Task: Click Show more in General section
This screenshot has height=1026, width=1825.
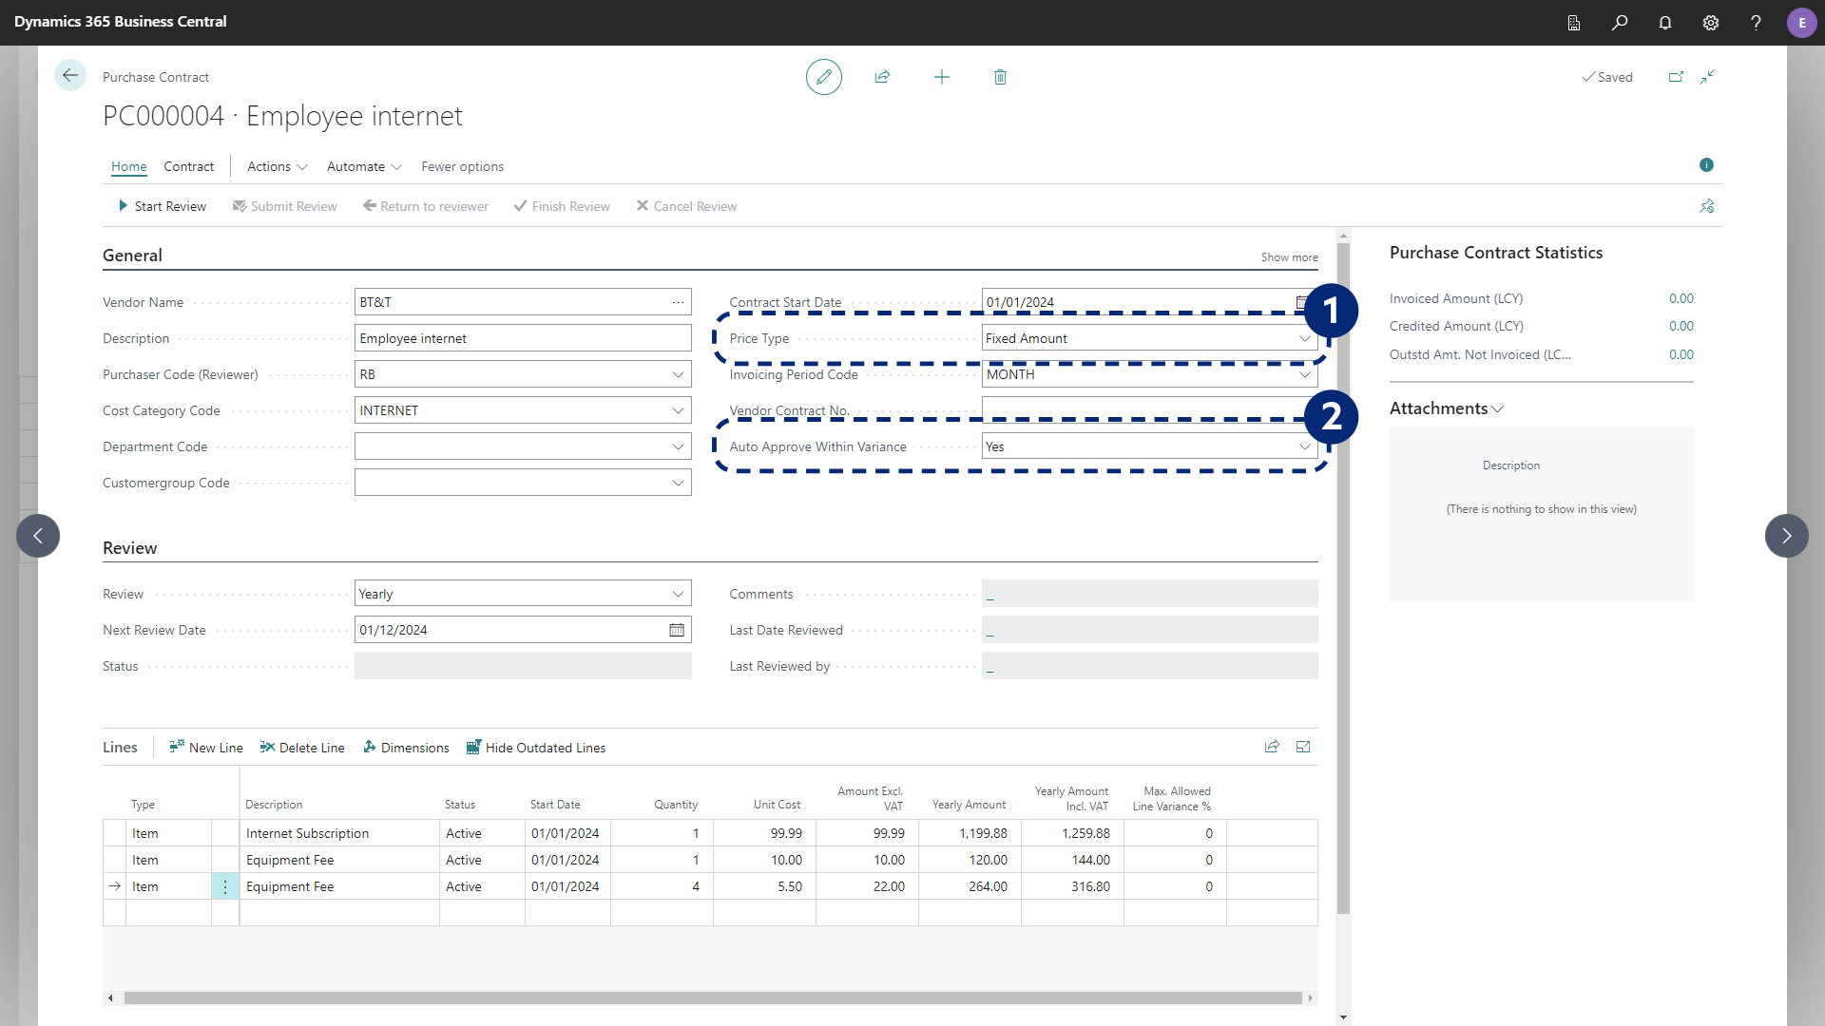Action: (x=1290, y=256)
